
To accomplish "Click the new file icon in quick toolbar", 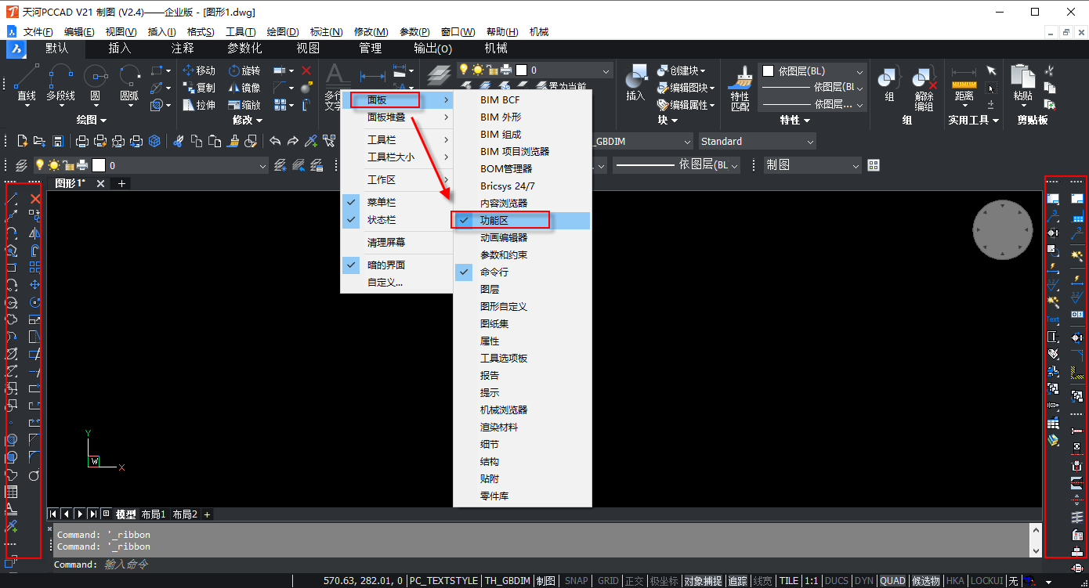I will click(23, 141).
